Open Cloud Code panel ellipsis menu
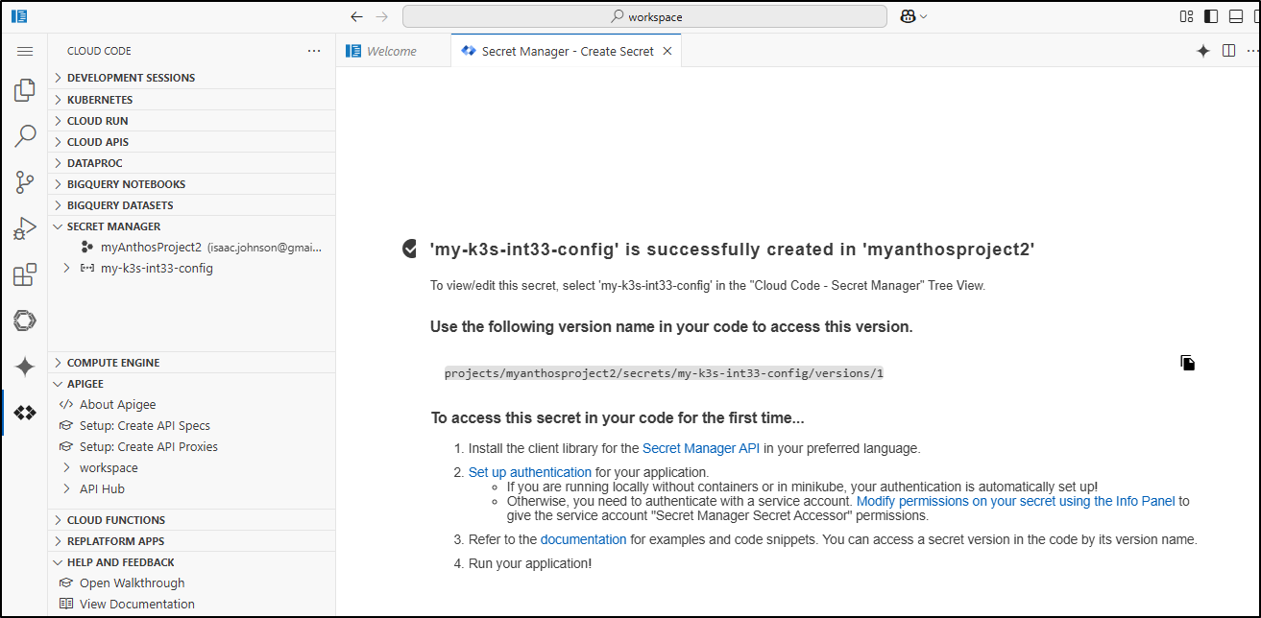The width and height of the screenshot is (1261, 618). [314, 51]
